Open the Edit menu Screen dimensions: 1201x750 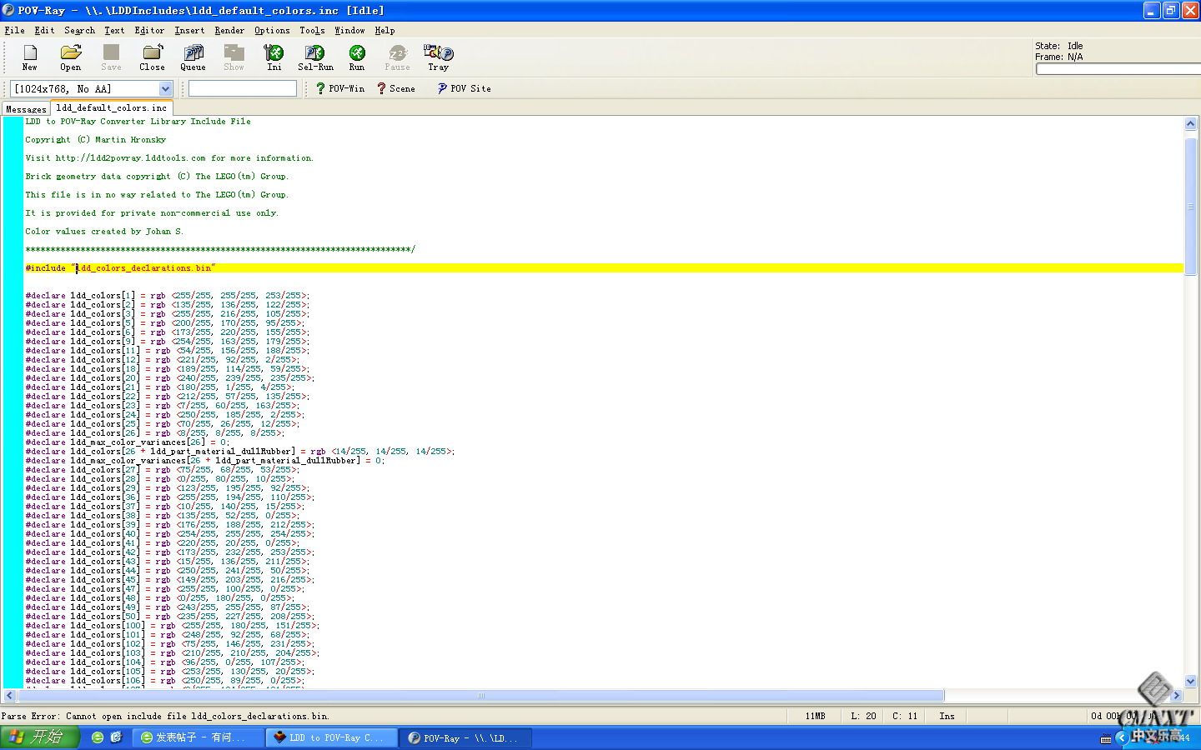[44, 30]
